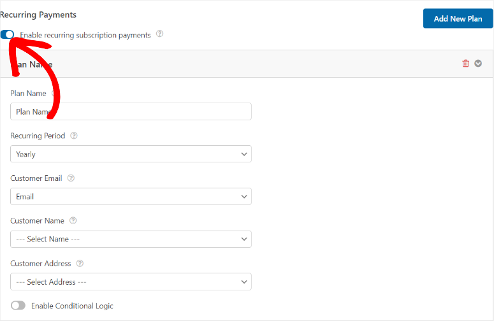The height and width of the screenshot is (321, 494).
Task: Show help for Customer Address
Action: tap(80, 264)
